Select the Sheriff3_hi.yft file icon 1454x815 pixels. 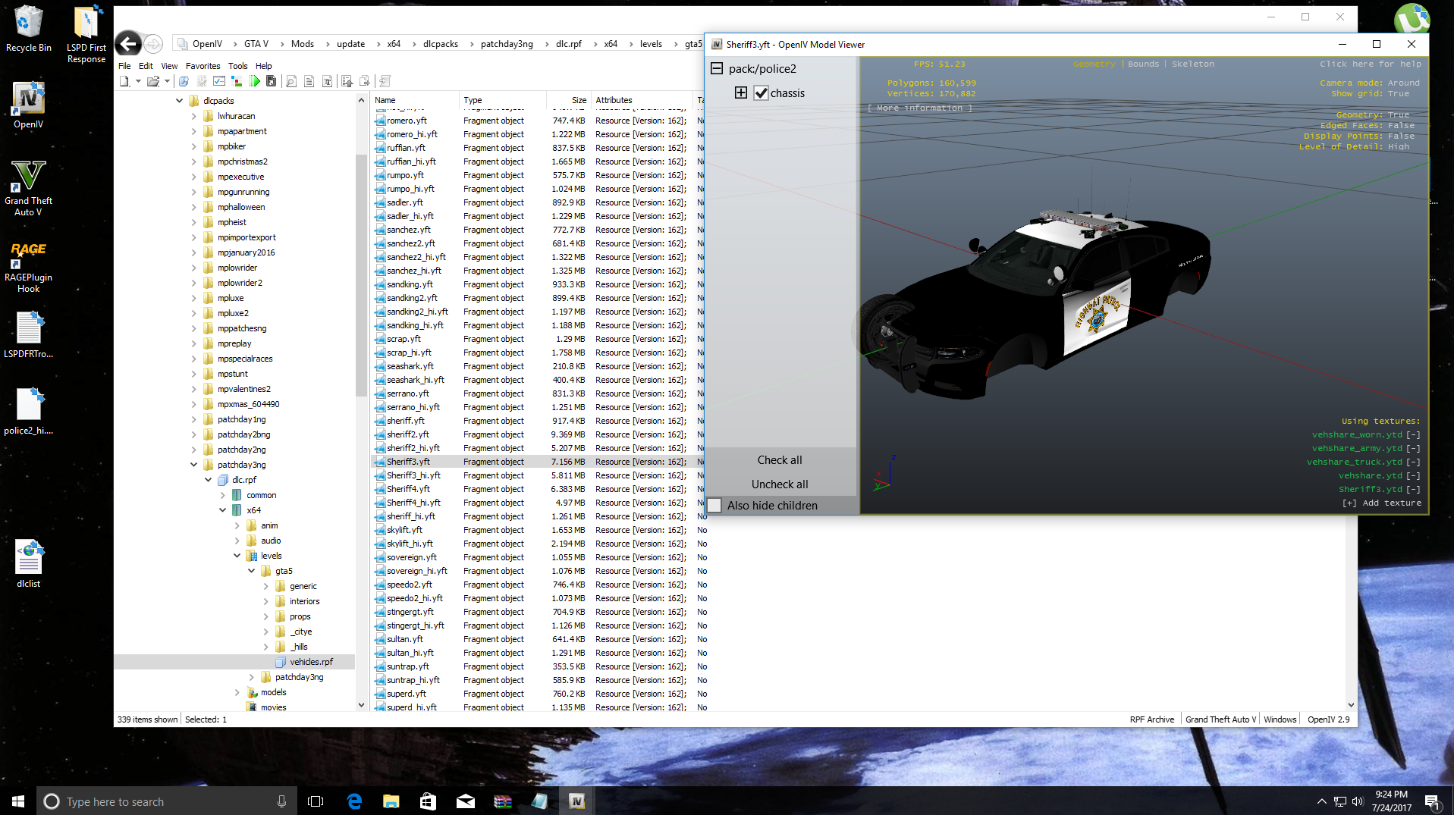381,475
